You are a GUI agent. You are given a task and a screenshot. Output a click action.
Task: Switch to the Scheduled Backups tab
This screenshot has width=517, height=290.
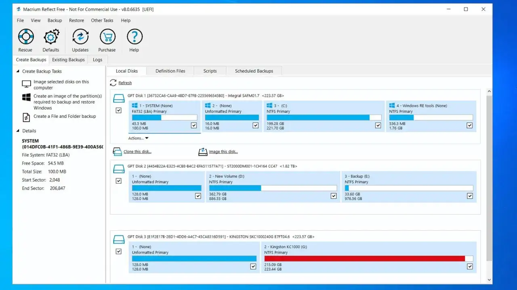point(254,71)
